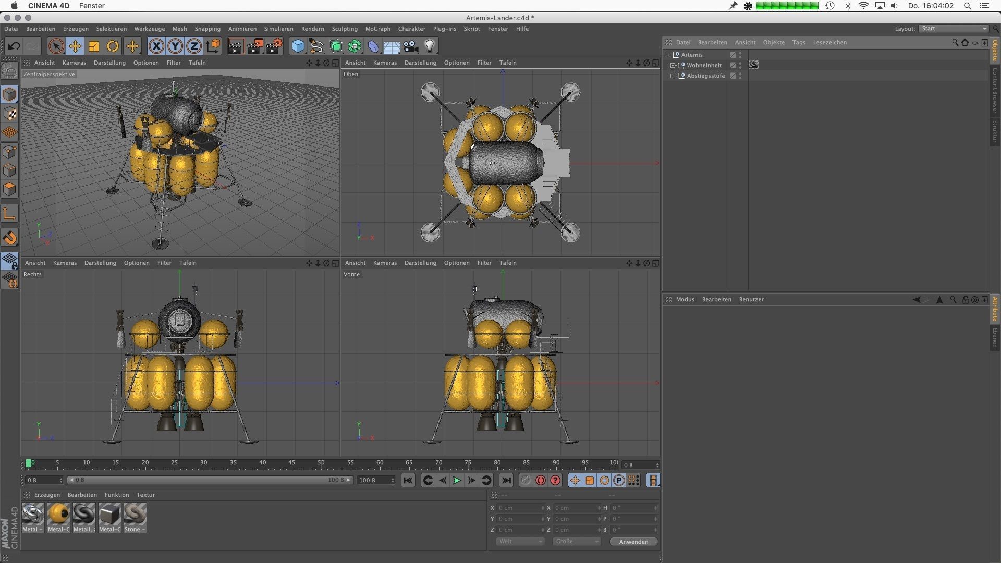This screenshot has height=563, width=1001.
Task: Expand the Abstiegsstufe tree node
Action: click(x=673, y=76)
